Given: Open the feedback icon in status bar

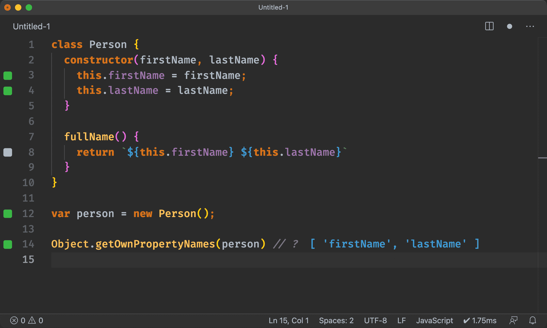Looking at the screenshot, I should (513, 320).
